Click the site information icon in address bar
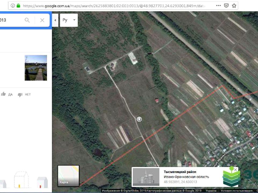Screen dimensions: 258x193 click(13, 5)
